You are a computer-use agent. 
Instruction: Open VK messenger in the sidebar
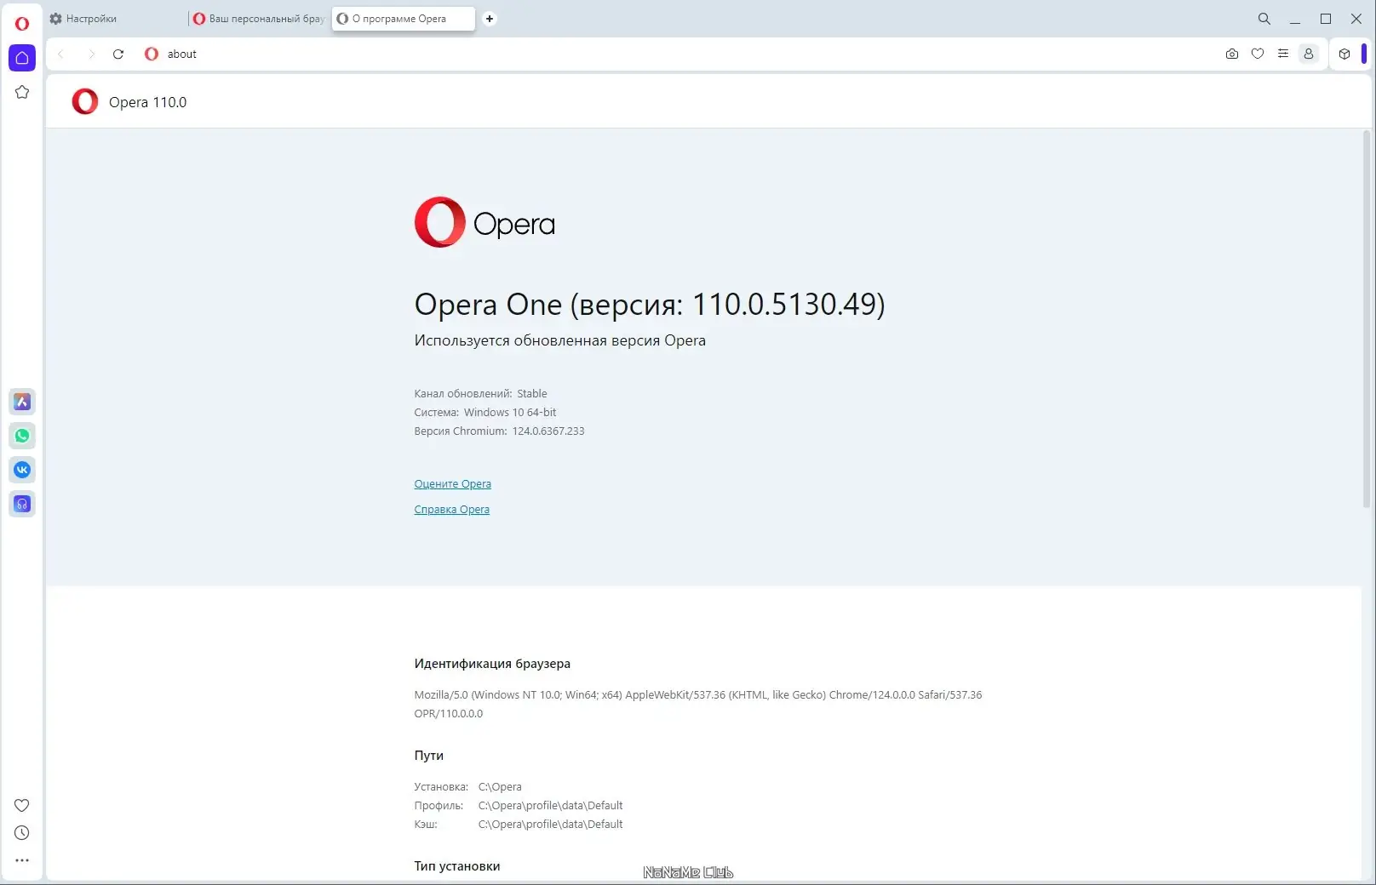(x=22, y=470)
